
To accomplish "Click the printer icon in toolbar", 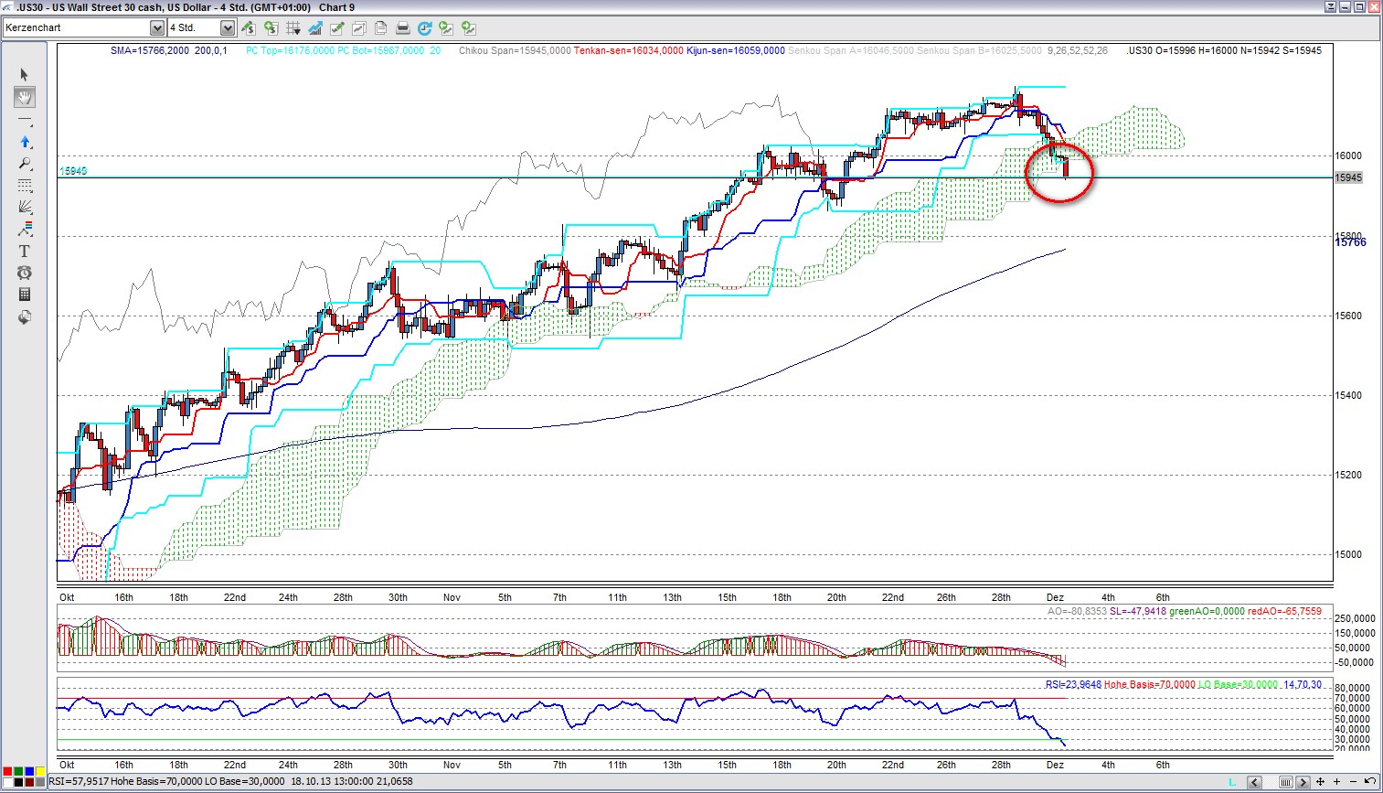I will 402,28.
